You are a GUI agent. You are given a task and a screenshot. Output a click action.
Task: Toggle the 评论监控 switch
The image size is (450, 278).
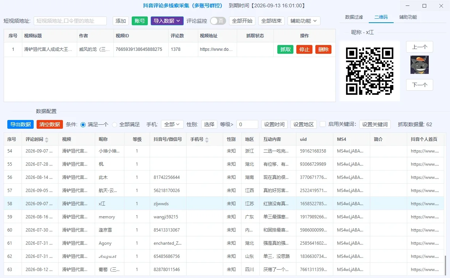coord(218,21)
